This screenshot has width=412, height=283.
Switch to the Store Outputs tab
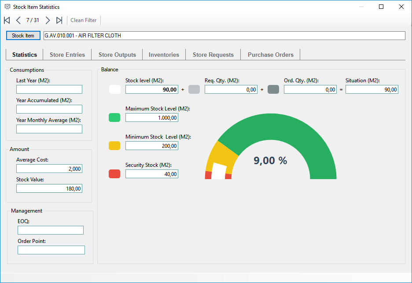[x=117, y=55]
